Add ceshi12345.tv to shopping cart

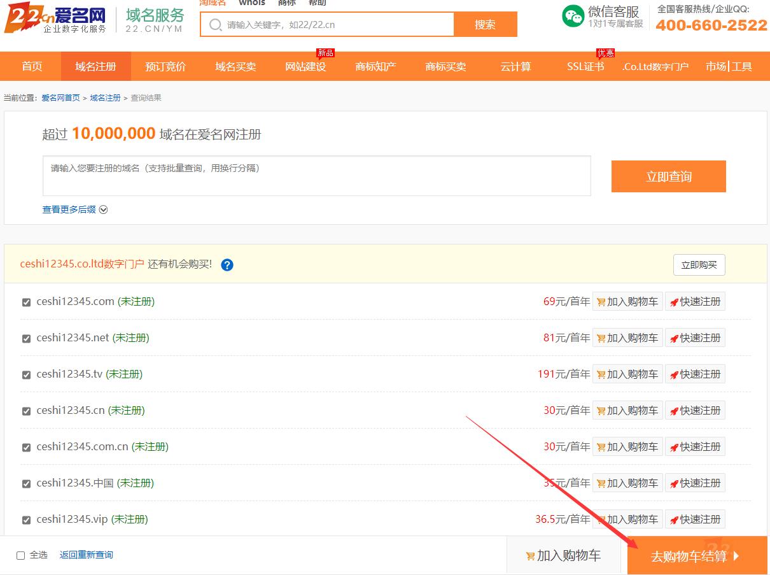coord(627,374)
